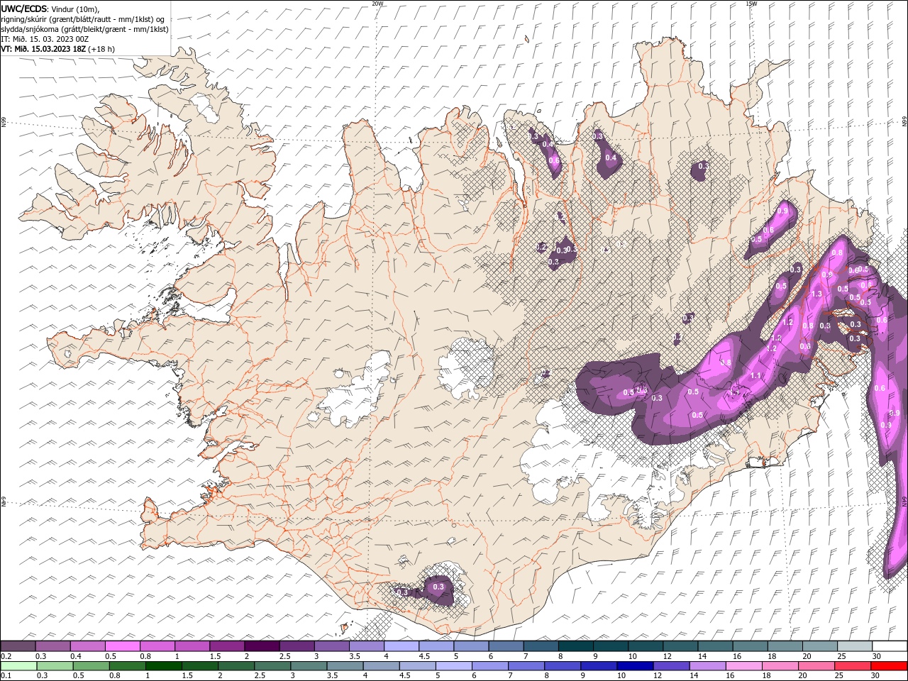Select the 4–4.5 pale blue upper legend swatch
The height and width of the screenshot is (681, 908).
pos(402,646)
